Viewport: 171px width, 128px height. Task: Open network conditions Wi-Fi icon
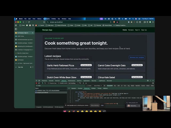coord(80,83)
